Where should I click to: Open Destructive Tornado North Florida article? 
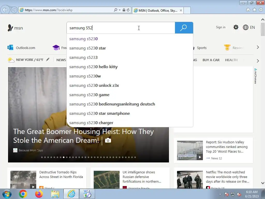(61, 174)
